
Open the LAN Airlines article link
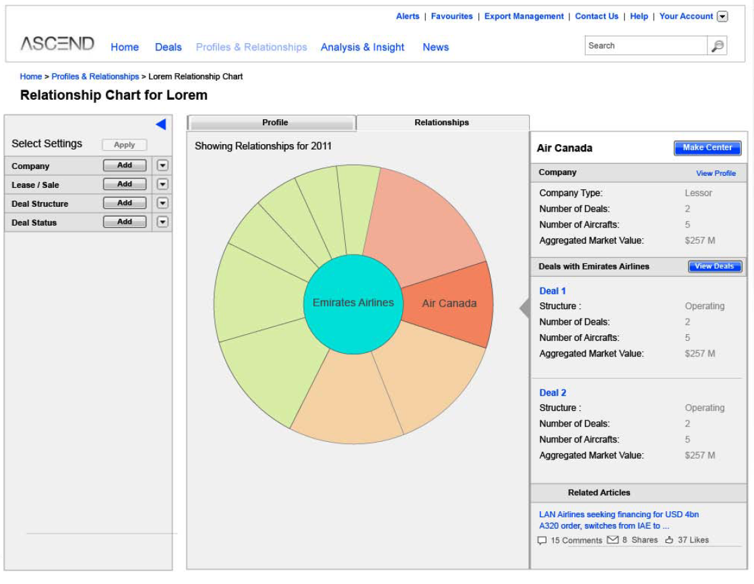pyautogui.click(x=619, y=520)
